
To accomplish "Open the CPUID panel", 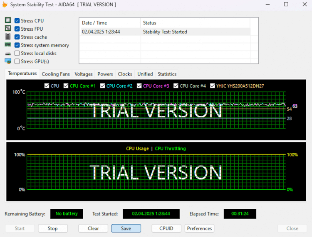I will point(166,228).
